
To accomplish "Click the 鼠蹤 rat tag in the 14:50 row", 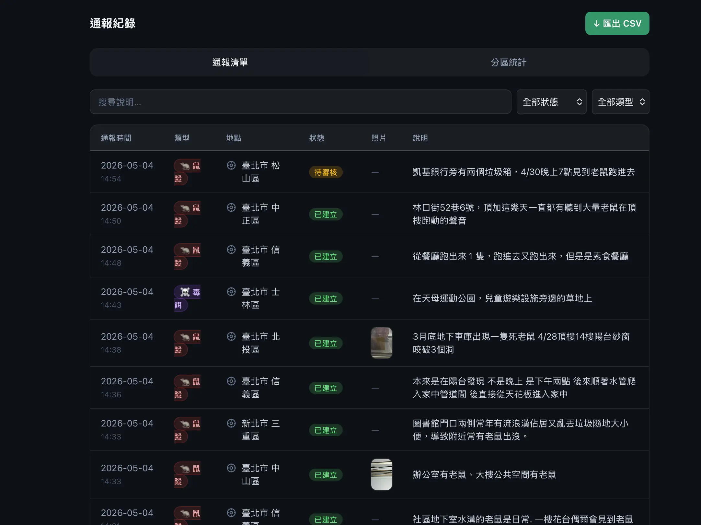I will [x=187, y=214].
